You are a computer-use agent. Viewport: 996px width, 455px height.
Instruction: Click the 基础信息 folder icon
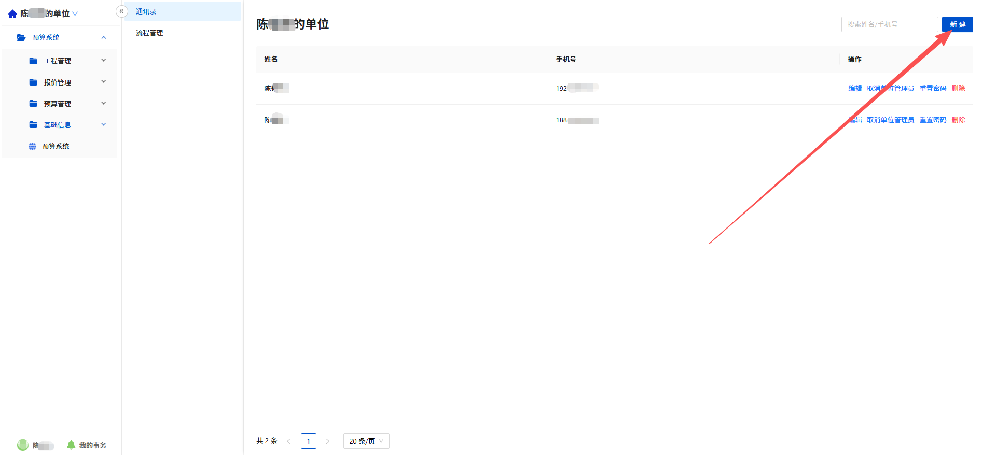click(33, 124)
